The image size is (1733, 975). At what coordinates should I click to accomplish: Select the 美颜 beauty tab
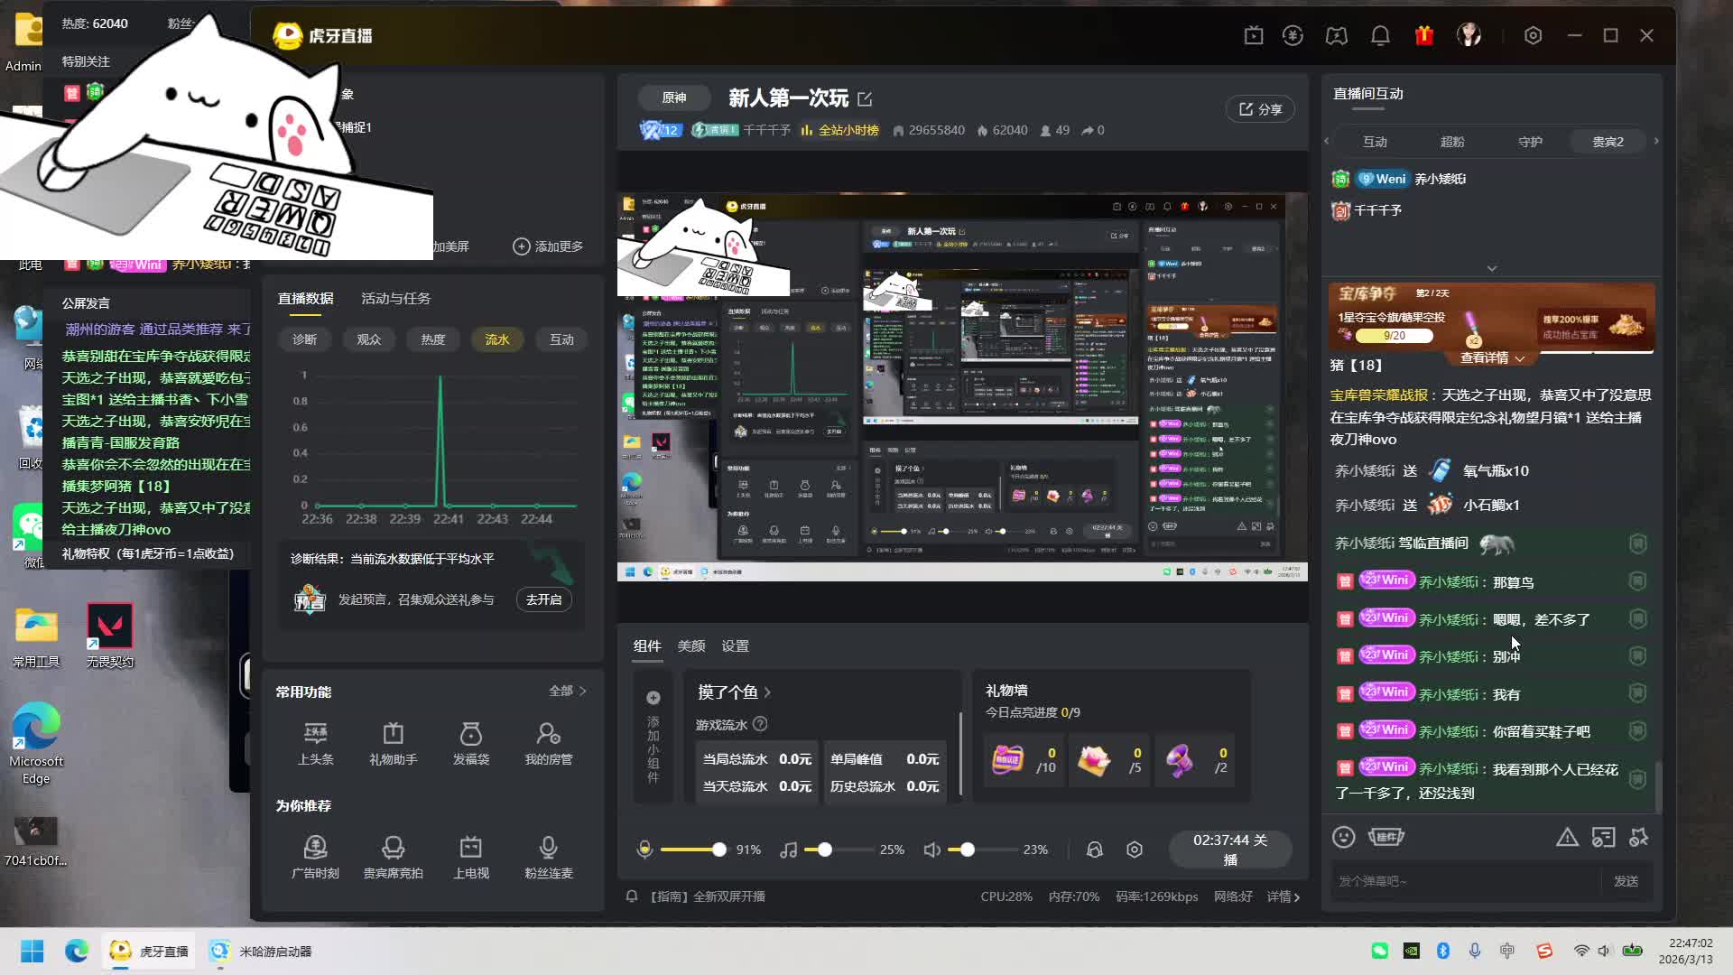pyautogui.click(x=691, y=646)
